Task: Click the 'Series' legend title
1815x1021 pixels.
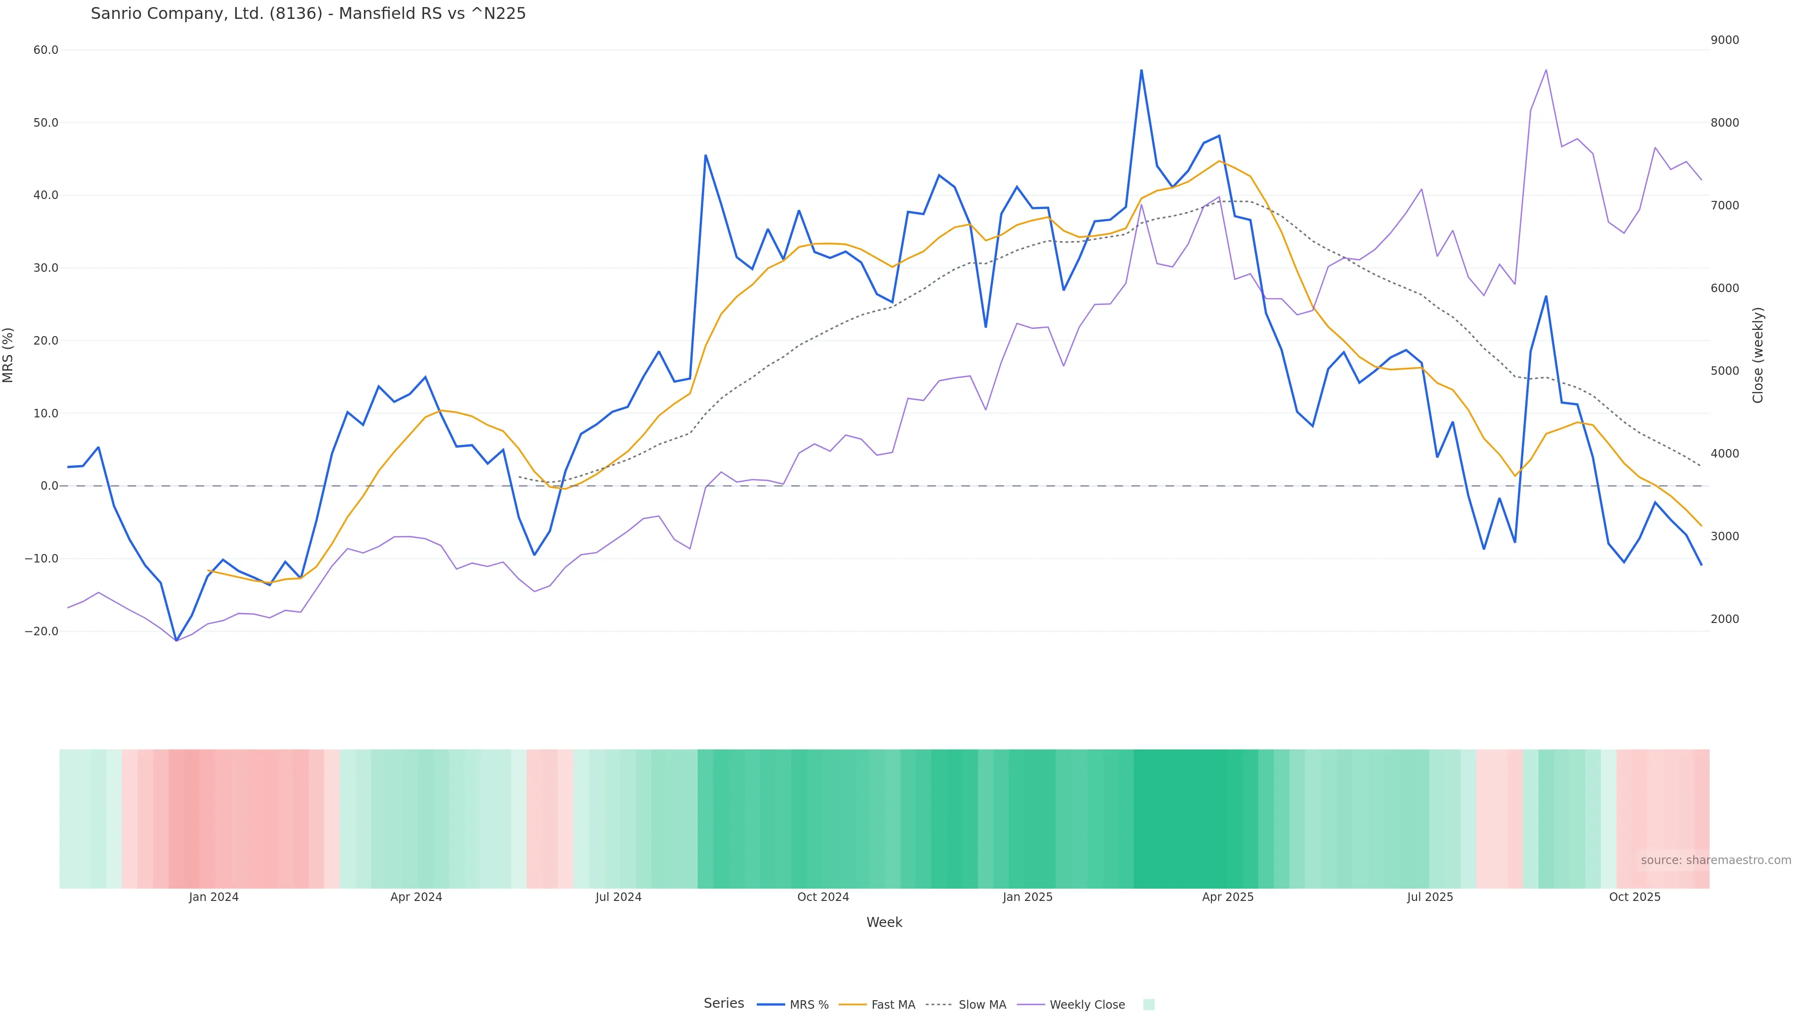Action: coord(724,1004)
